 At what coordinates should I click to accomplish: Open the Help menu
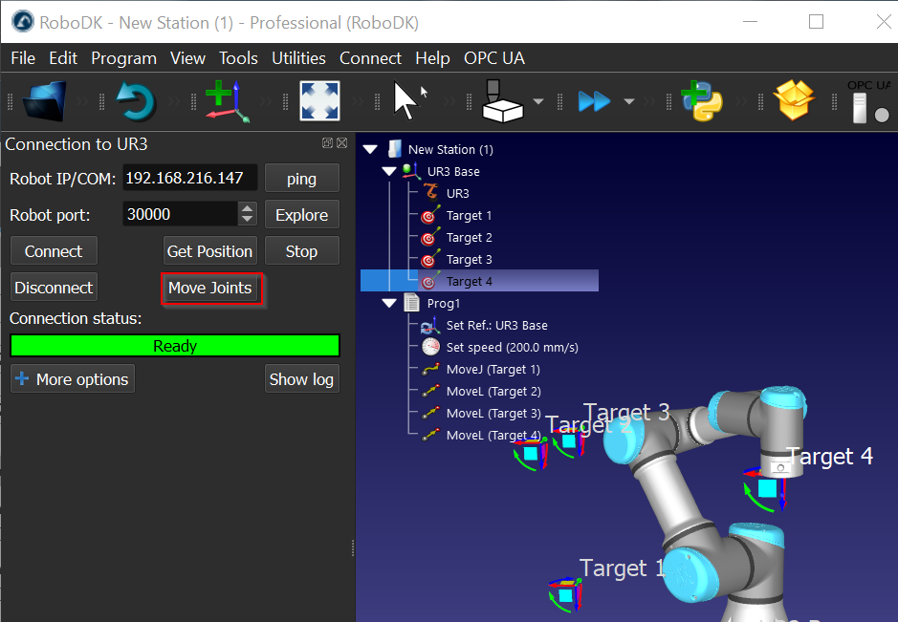coord(432,58)
